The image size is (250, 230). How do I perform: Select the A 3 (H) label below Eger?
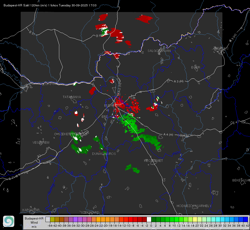[178, 82]
